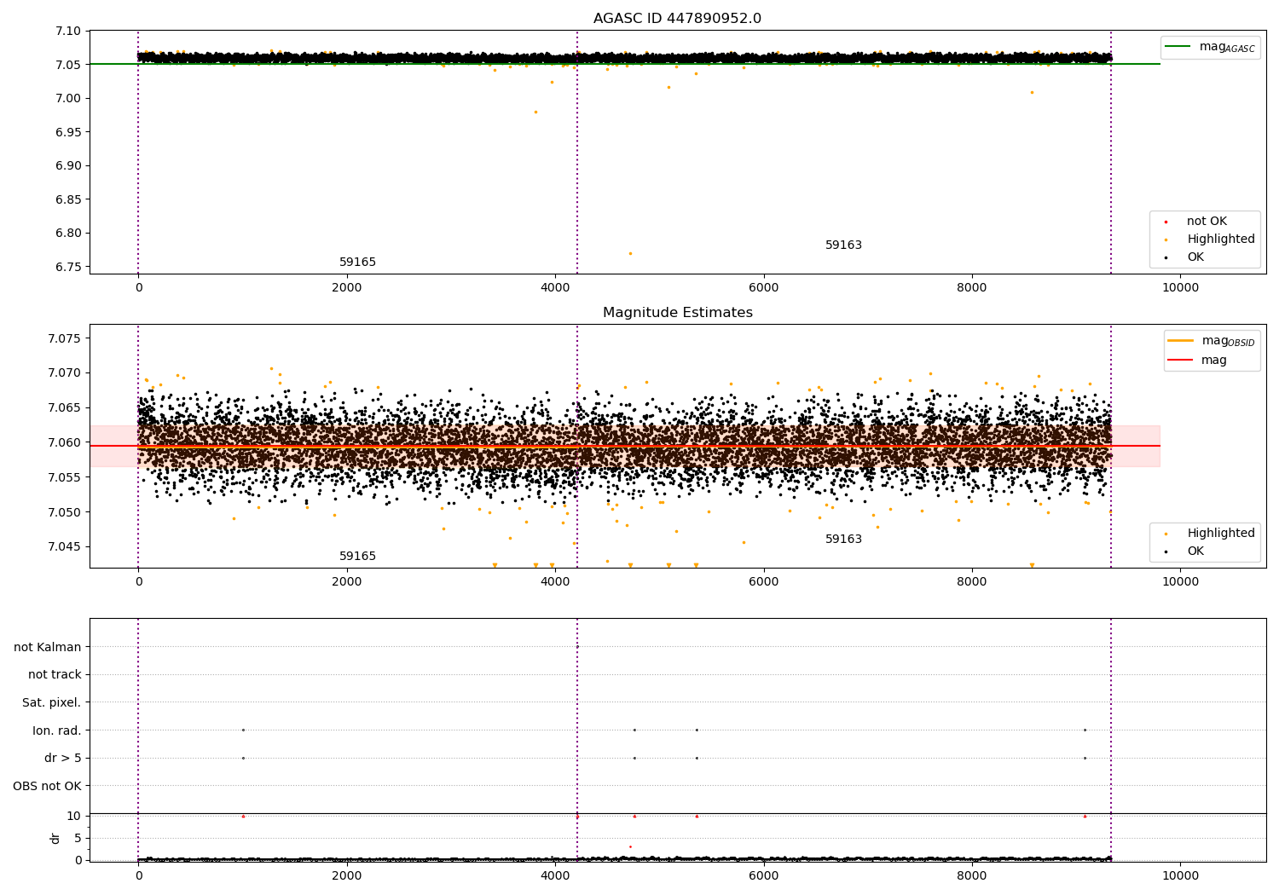Click the 'dr' axis label

click(55, 838)
